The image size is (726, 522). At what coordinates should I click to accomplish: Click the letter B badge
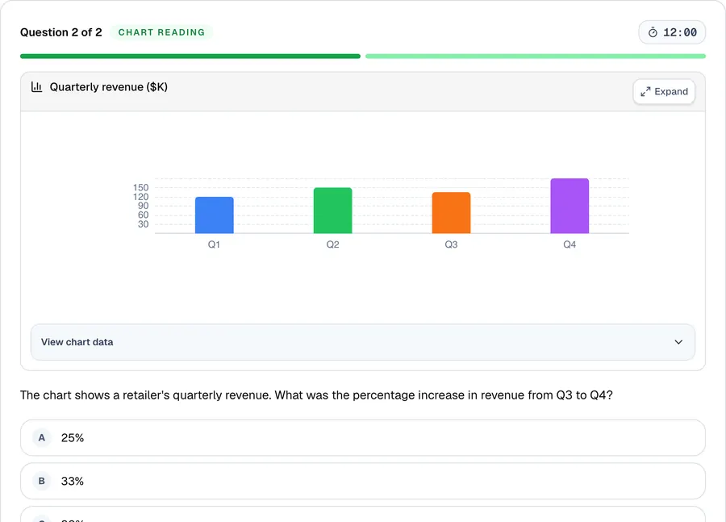click(42, 481)
